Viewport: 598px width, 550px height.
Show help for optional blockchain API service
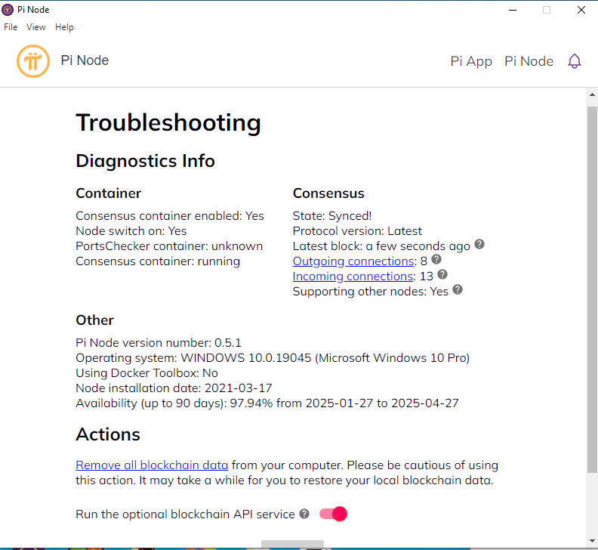304,514
